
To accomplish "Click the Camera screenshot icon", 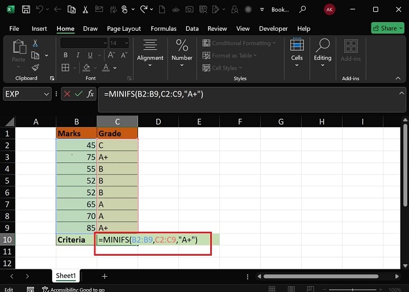I will pyautogui.click(x=189, y=10).
